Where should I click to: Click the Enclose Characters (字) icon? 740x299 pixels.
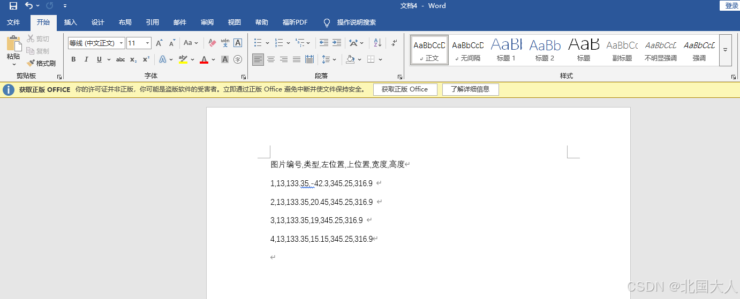pyautogui.click(x=238, y=59)
